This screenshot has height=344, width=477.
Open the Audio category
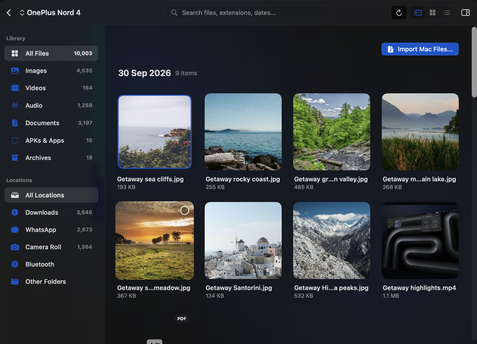pyautogui.click(x=51, y=106)
